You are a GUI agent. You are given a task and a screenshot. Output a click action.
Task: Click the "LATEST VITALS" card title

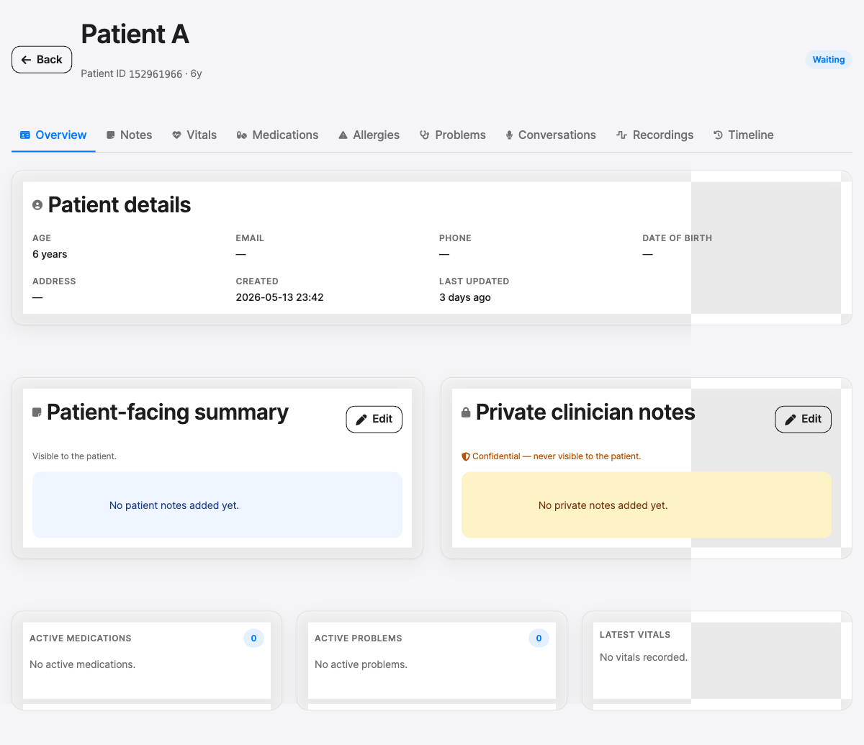635,635
